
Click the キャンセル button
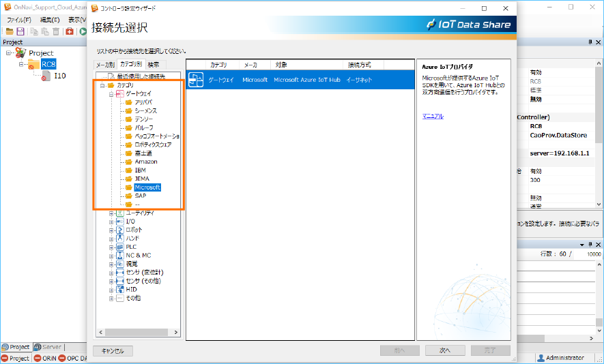point(113,351)
